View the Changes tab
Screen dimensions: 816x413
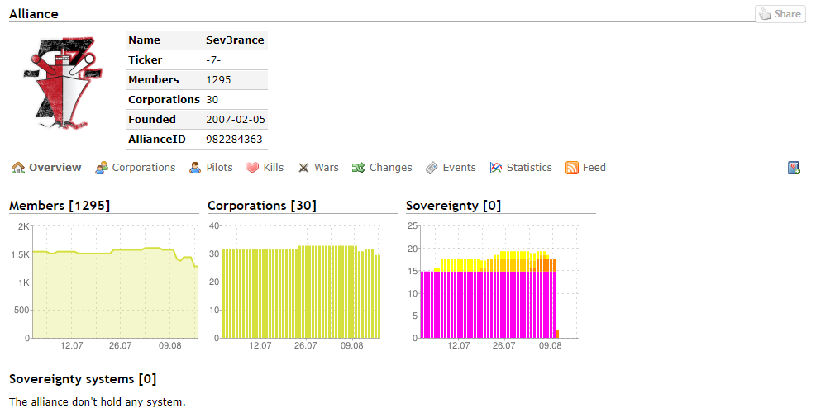391,168
